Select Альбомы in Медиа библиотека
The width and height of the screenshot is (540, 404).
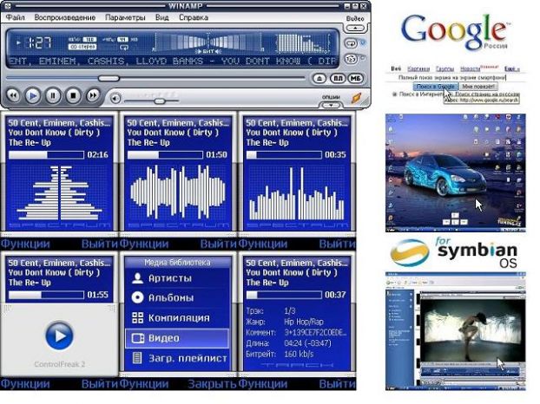[177, 297]
